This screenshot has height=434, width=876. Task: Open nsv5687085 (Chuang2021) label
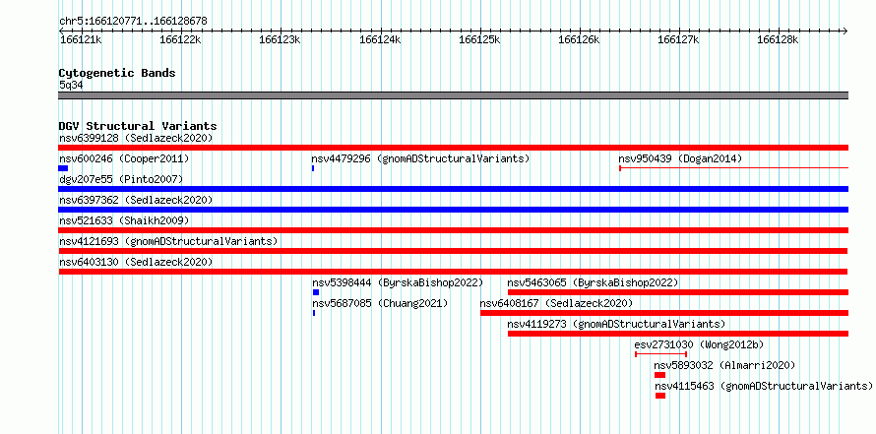[380, 303]
